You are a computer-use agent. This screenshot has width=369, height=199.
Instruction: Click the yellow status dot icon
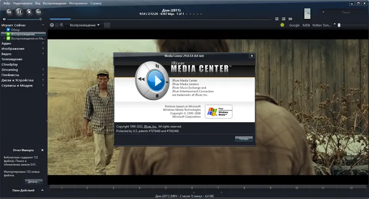(x=282, y=25)
